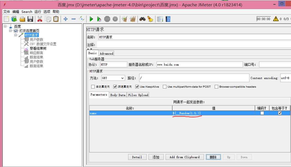
Task: Click the 路径 path field
Action: coord(194,78)
